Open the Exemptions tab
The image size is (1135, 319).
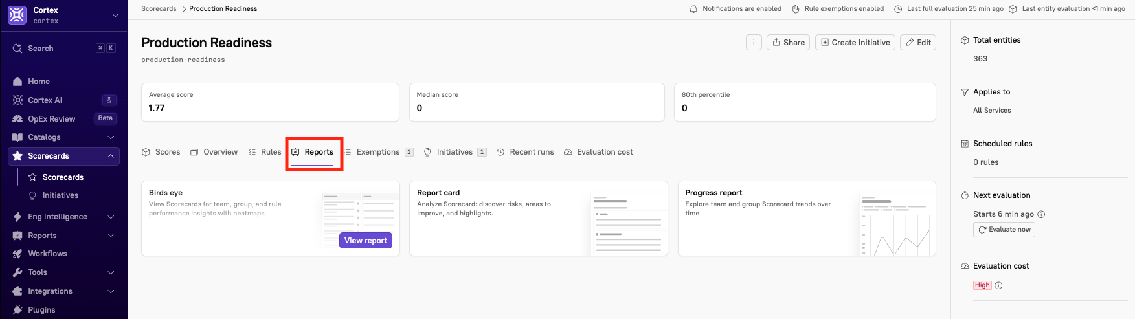tap(378, 152)
